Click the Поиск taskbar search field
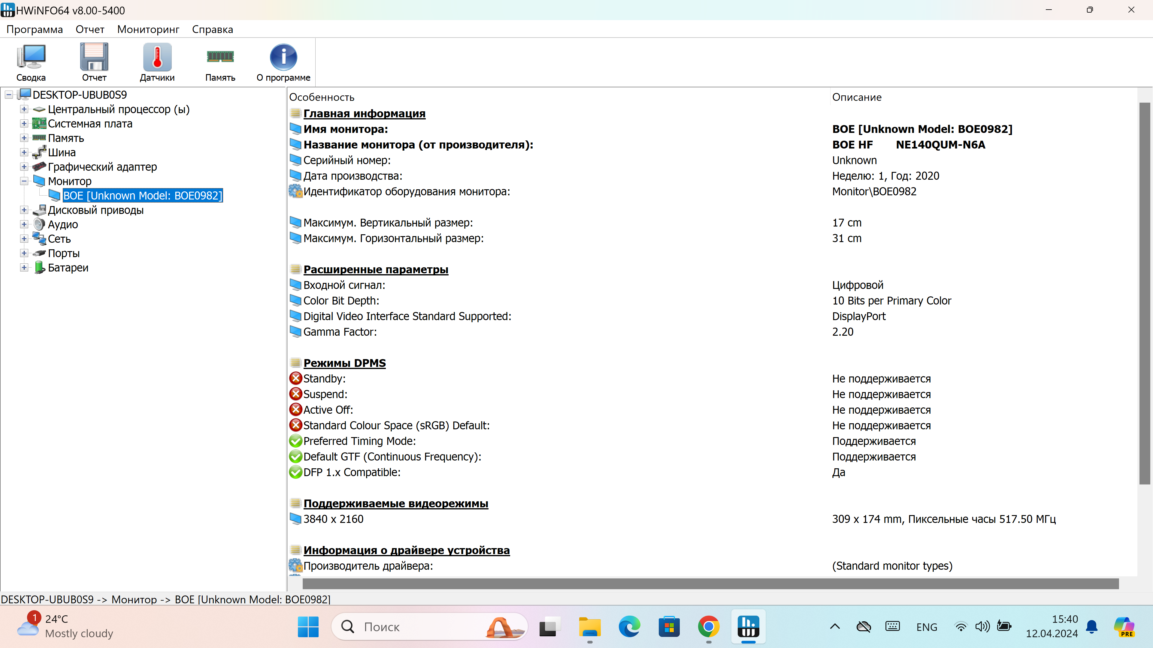The image size is (1153, 648). click(421, 626)
